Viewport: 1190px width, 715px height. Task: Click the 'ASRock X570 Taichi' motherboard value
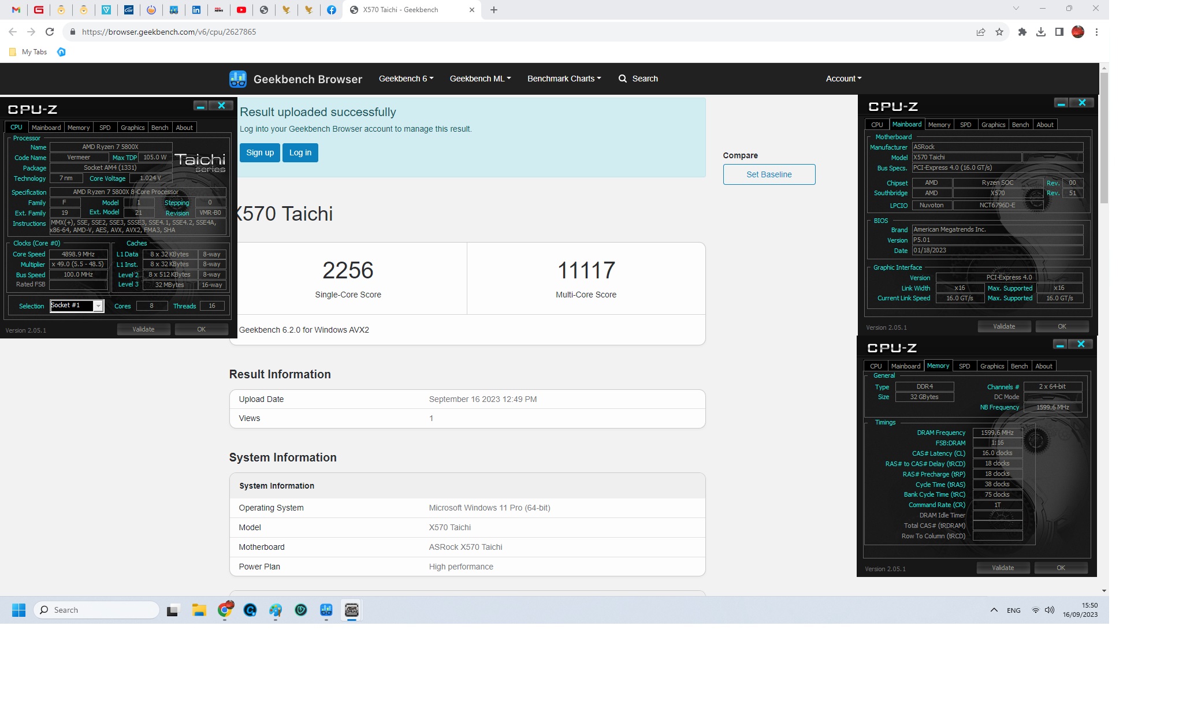[466, 547]
